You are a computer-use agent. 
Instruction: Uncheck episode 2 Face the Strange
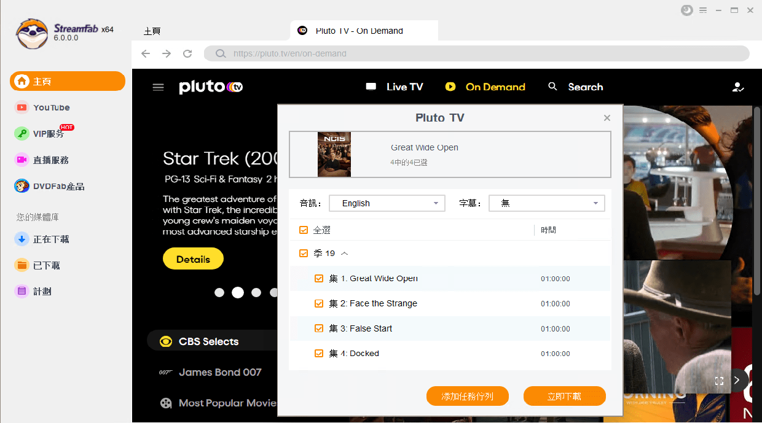(319, 303)
